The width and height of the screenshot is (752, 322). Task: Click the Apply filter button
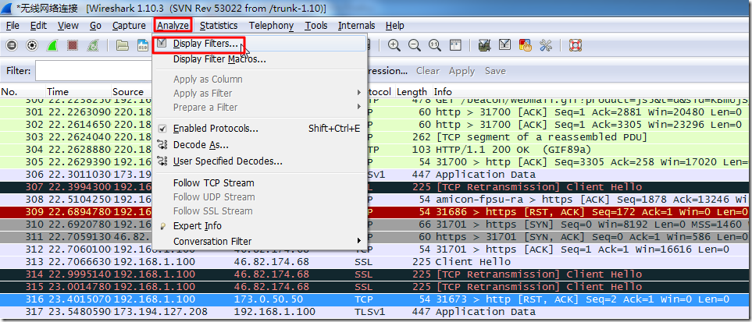(x=462, y=71)
